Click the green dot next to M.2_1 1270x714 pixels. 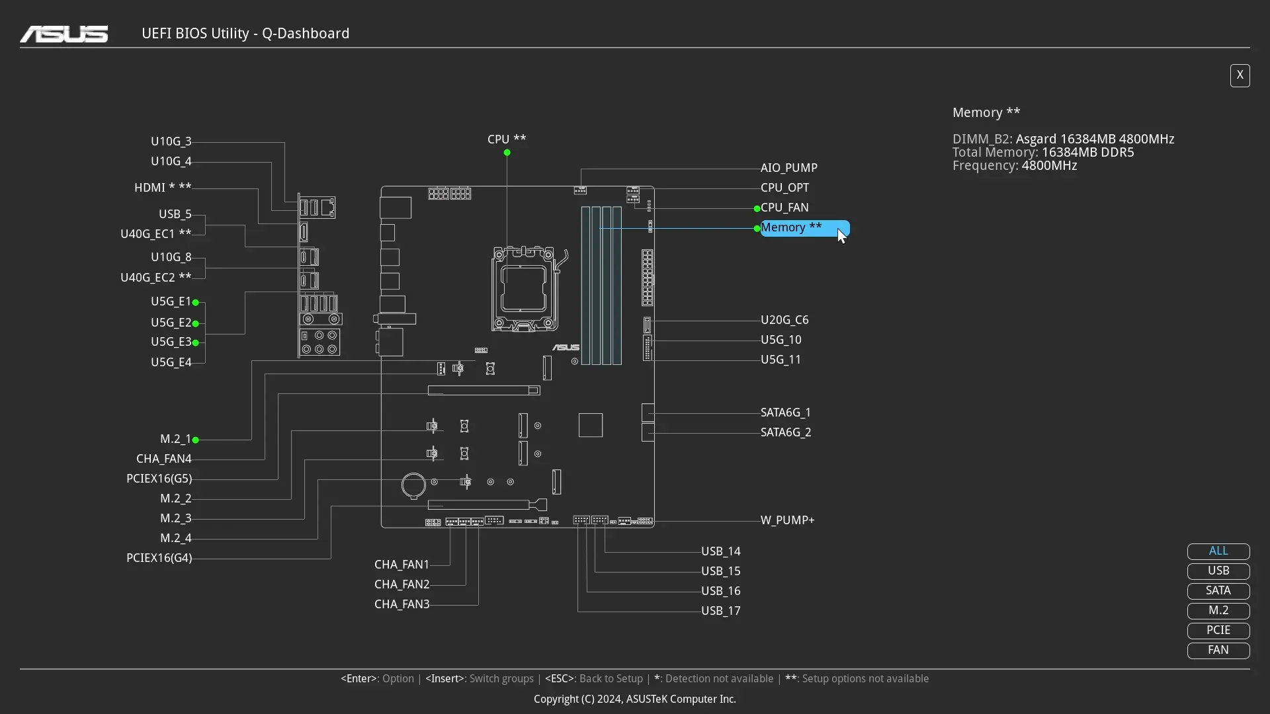[x=196, y=440]
